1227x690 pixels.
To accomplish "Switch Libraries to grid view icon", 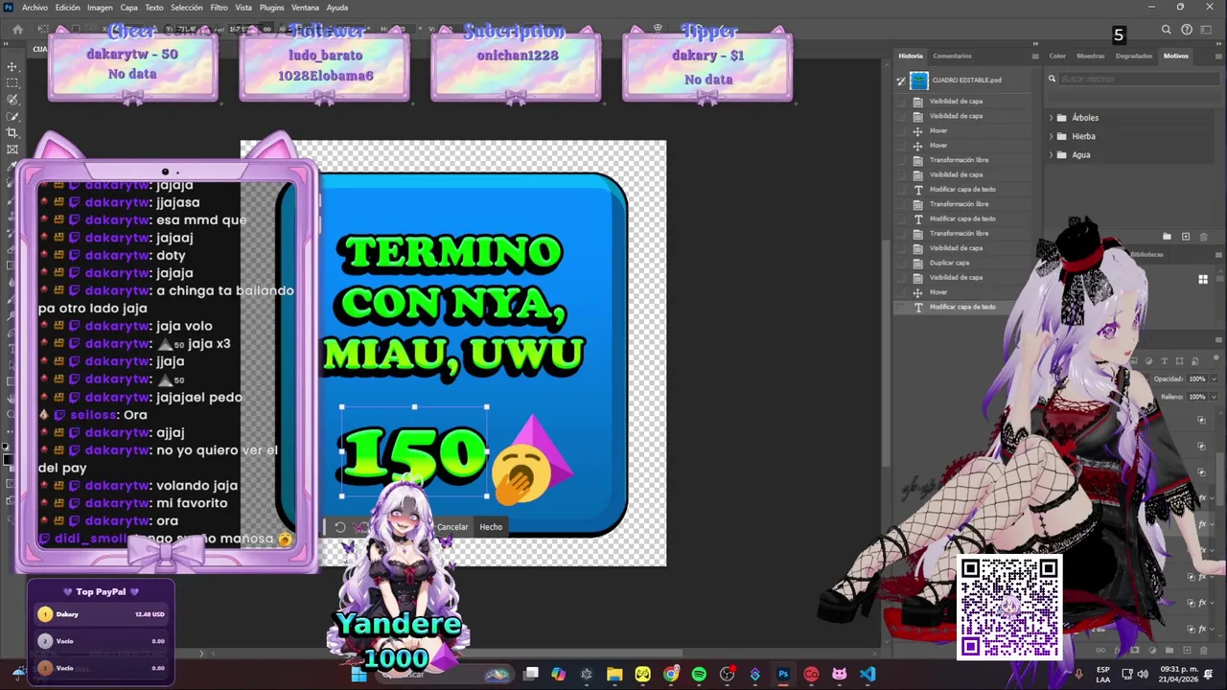I will [1203, 279].
